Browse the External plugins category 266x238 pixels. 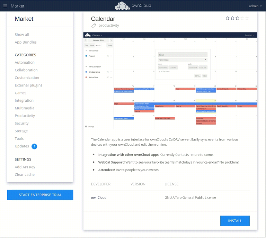(x=28, y=85)
